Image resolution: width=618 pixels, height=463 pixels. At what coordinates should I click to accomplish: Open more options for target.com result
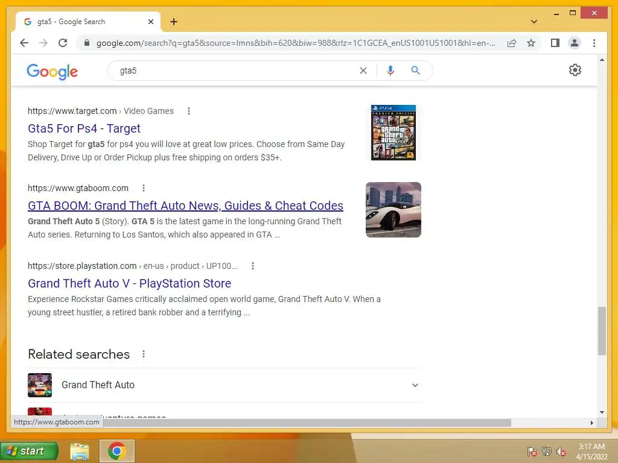[189, 111]
